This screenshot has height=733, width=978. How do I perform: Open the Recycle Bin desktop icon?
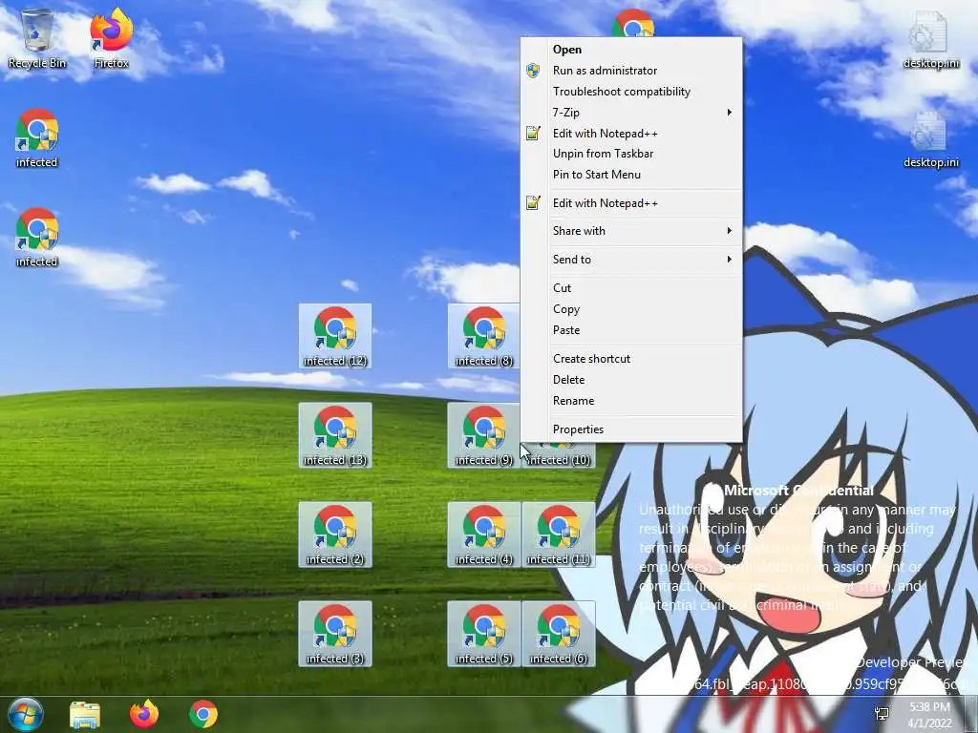[37, 38]
